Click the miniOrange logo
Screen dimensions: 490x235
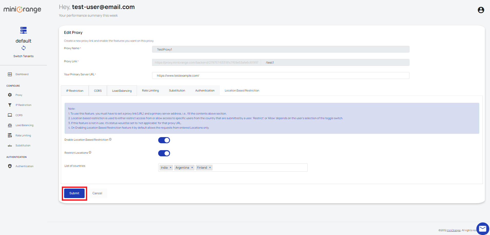[x=22, y=9]
